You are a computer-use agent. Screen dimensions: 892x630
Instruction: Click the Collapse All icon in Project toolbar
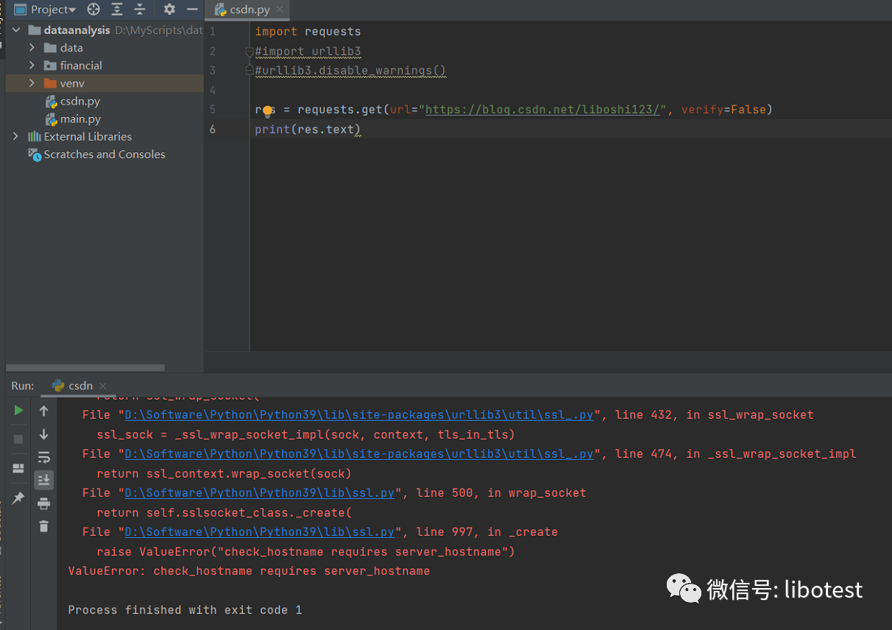(x=140, y=10)
